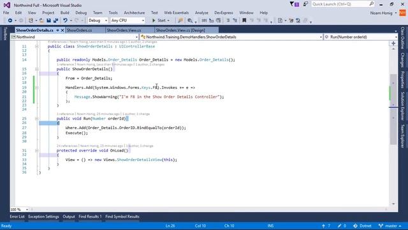Click the toolbar icon after the document icon

tap(291, 20)
